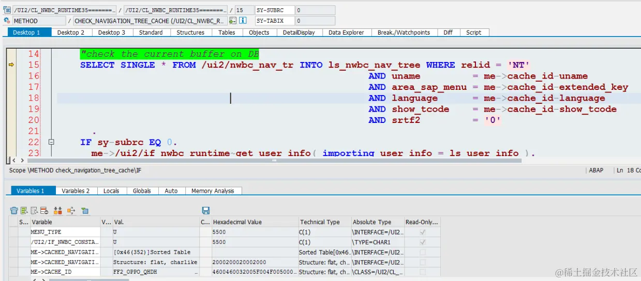Open the Objects tab
This screenshot has height=281, width=641.
tap(259, 32)
